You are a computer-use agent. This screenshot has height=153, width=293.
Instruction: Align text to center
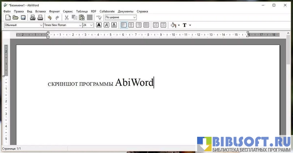(131, 25)
